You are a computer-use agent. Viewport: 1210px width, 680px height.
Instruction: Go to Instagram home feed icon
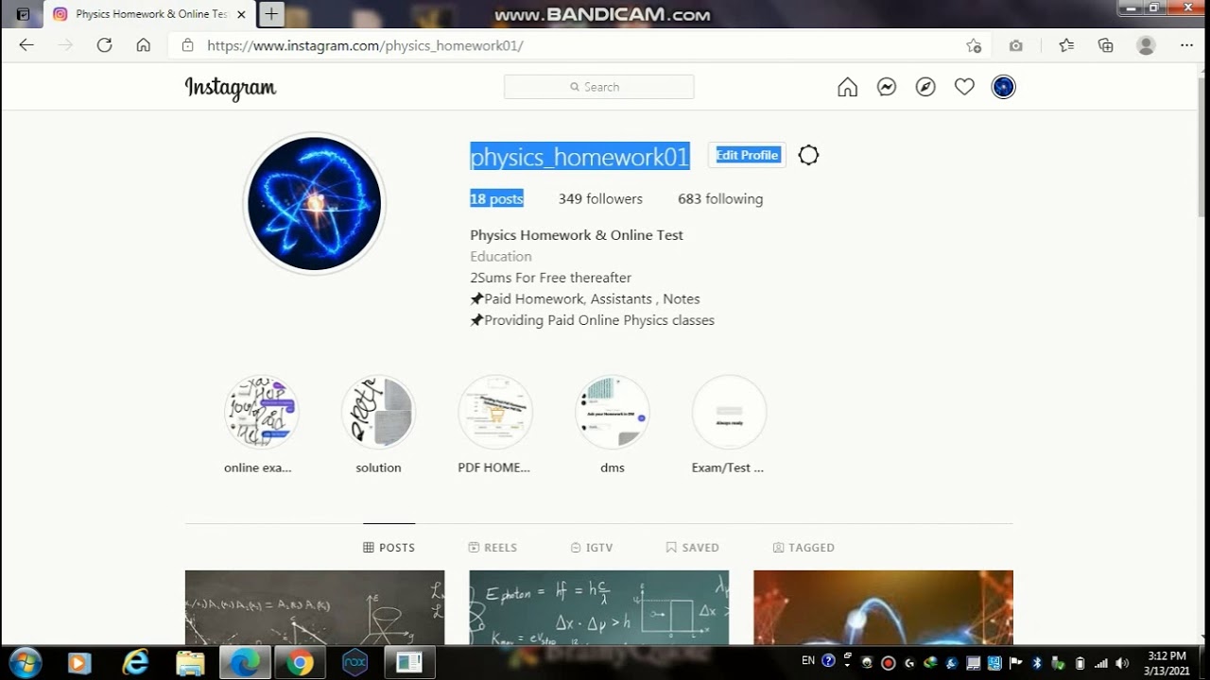[848, 87]
